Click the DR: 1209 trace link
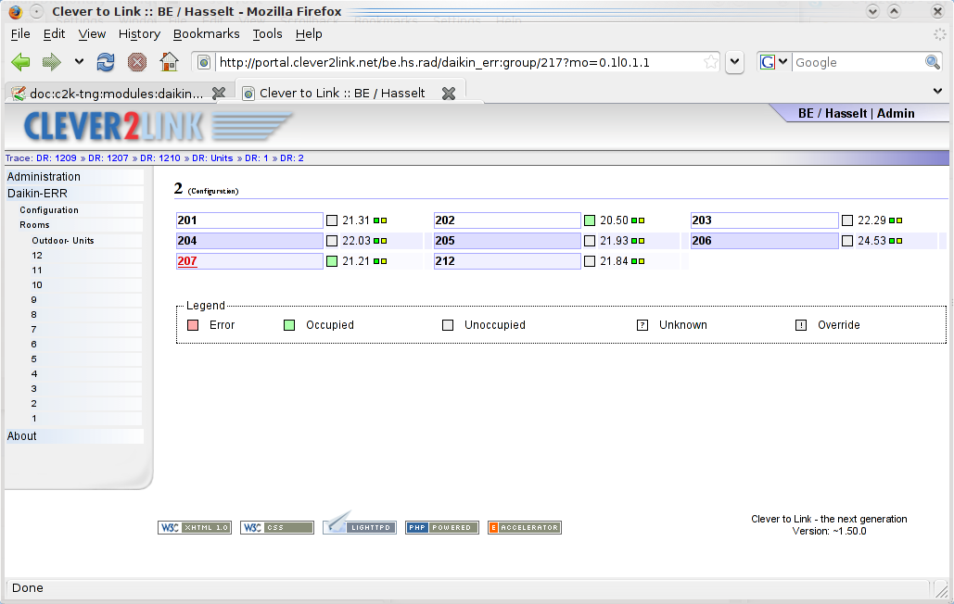This screenshot has height=604, width=954. pos(56,158)
